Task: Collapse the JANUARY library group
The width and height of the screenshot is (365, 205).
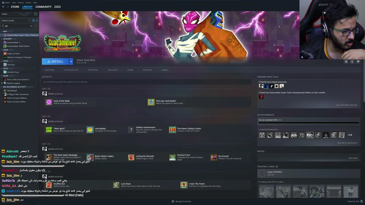Action: pos(2,39)
